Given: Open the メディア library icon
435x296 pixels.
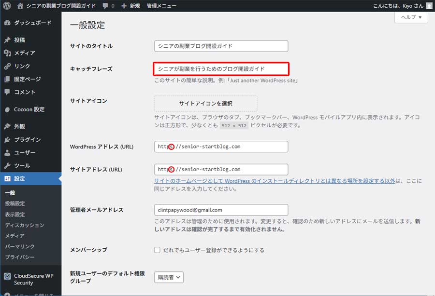Looking at the screenshot, I should (x=7, y=52).
